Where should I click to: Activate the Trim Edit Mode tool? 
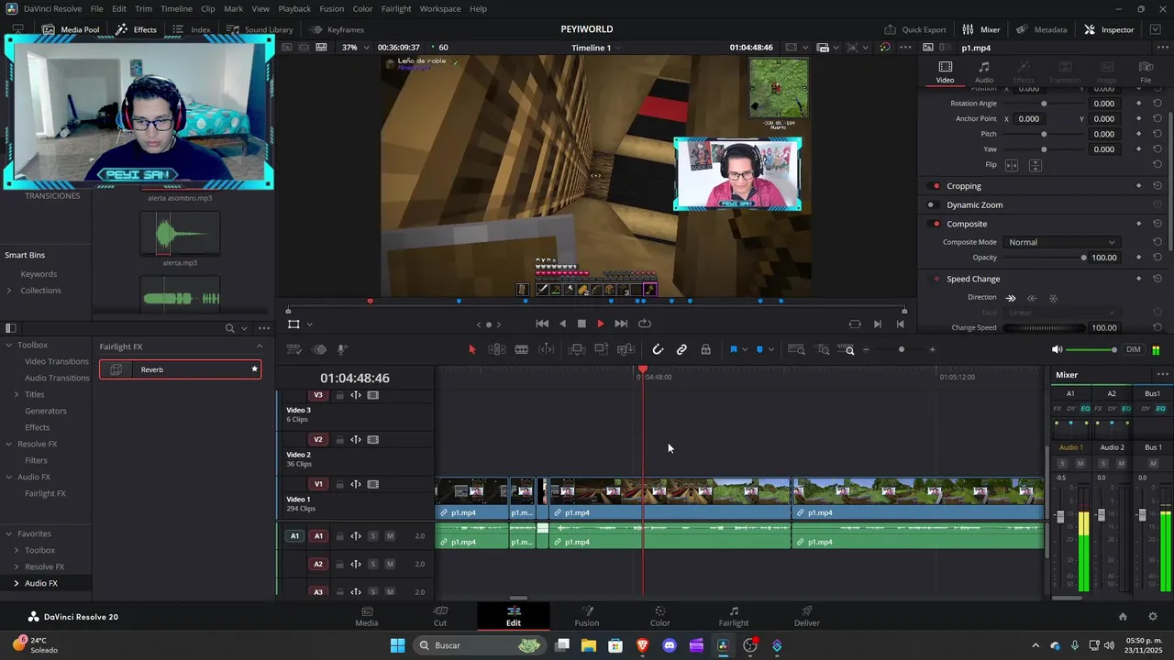tap(496, 349)
